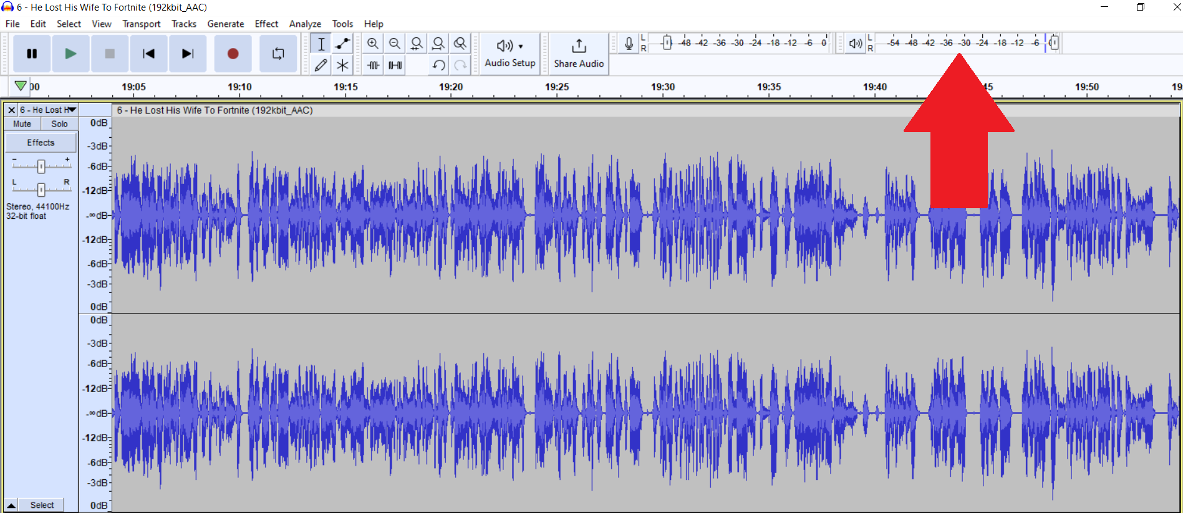Open the Audio Setup dropdown
1183x513 pixels.
510,54
